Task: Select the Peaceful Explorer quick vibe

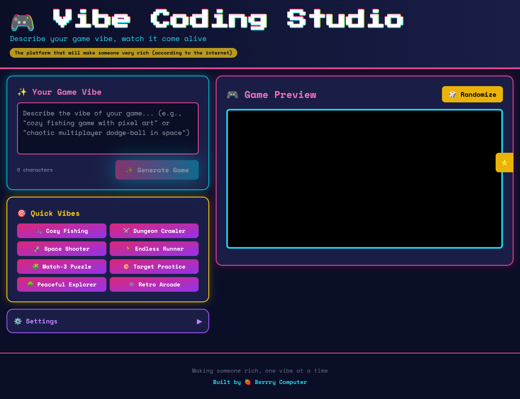Action: coord(61,284)
